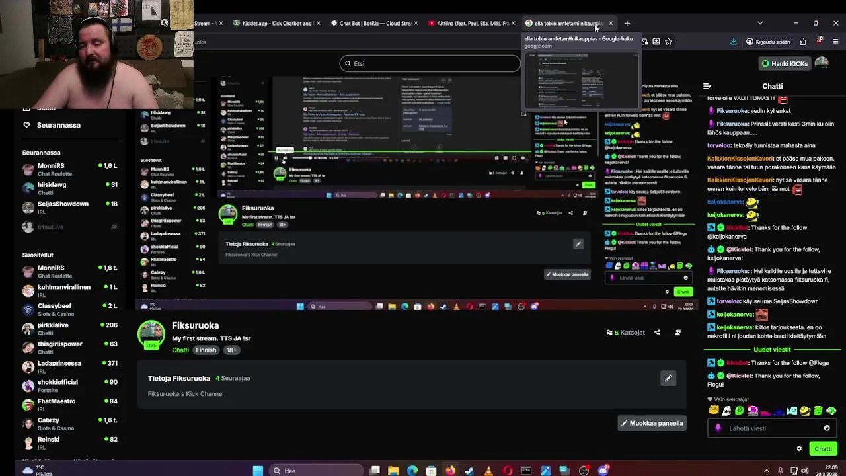Click the 18+ tag under stream title
The height and width of the screenshot is (476, 846).
tap(231, 350)
